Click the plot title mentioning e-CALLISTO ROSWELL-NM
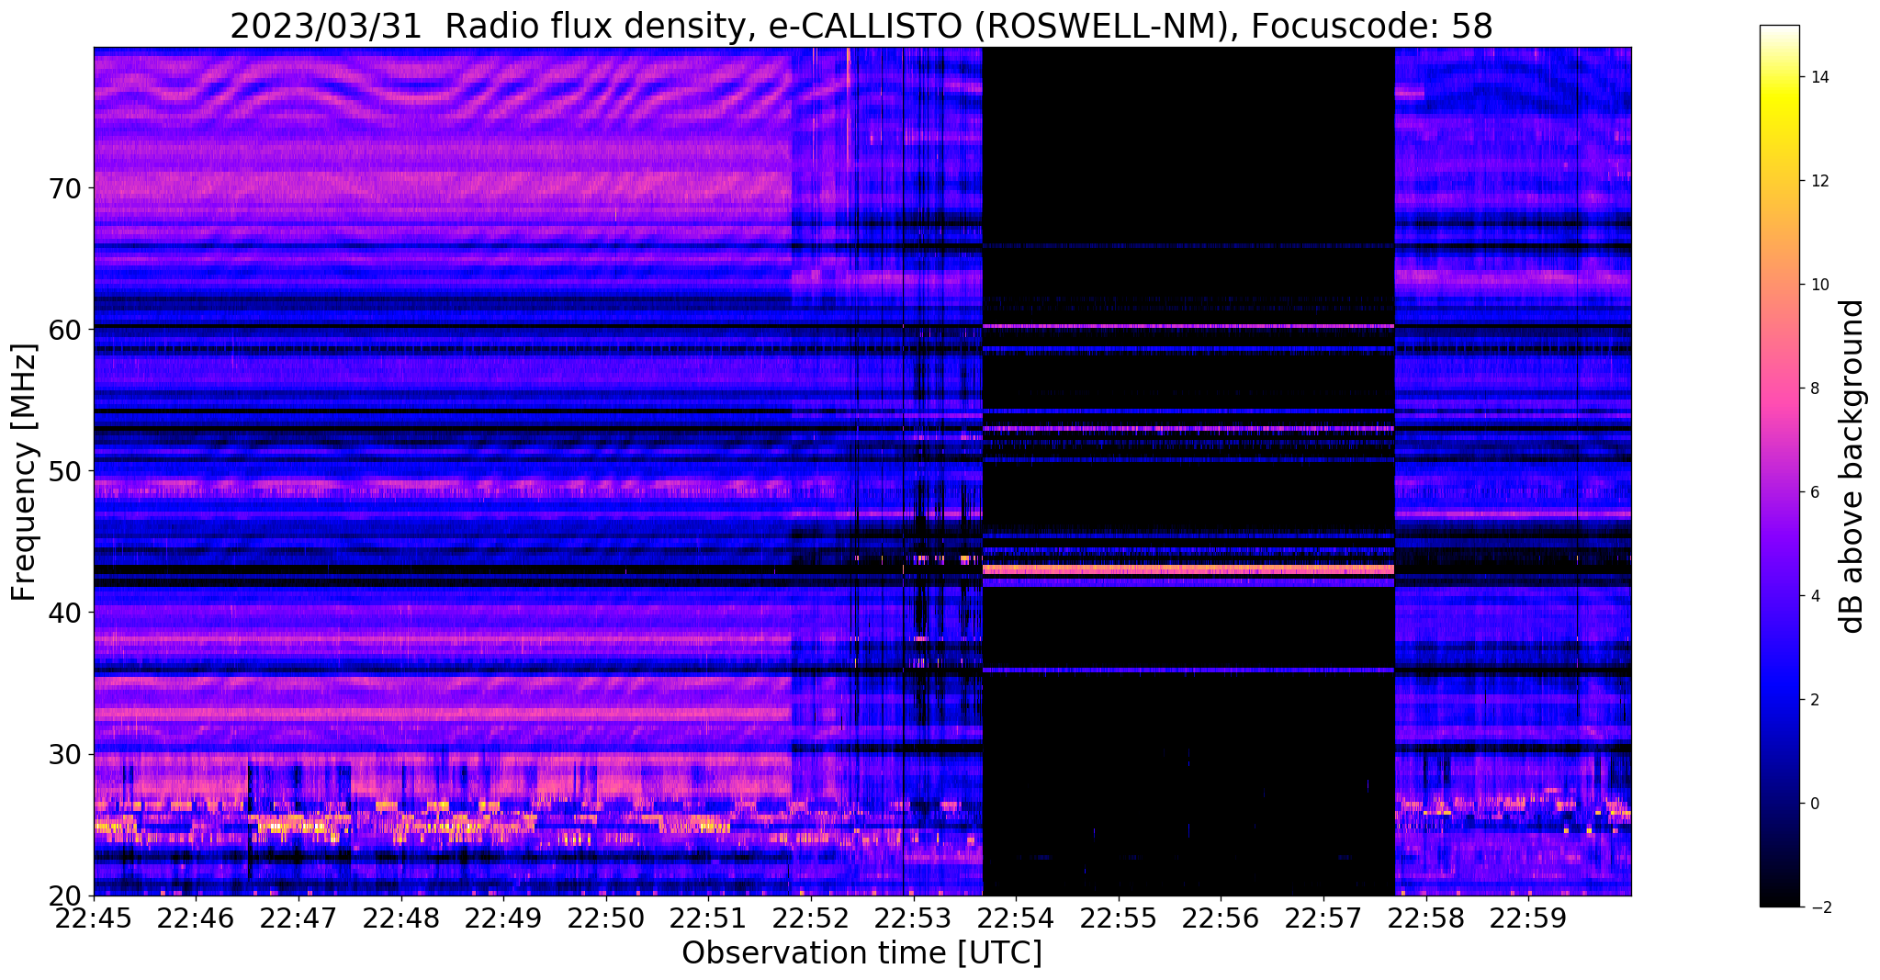The image size is (1880, 980). click(861, 26)
